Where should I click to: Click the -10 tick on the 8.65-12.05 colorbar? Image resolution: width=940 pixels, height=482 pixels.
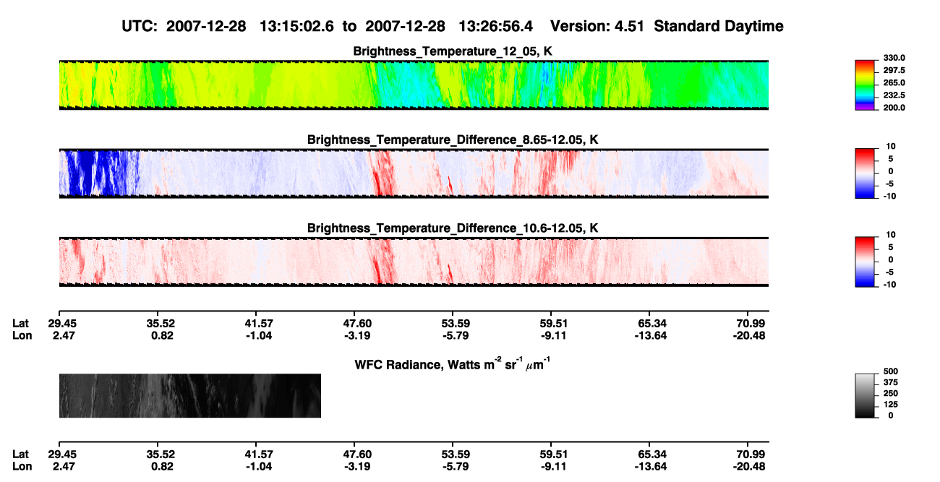(x=889, y=196)
